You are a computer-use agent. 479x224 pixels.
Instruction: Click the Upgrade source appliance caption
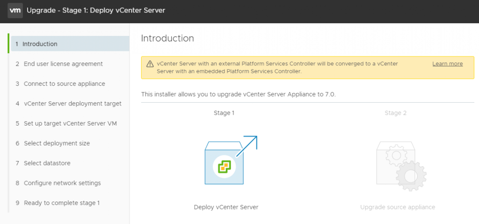398,207
